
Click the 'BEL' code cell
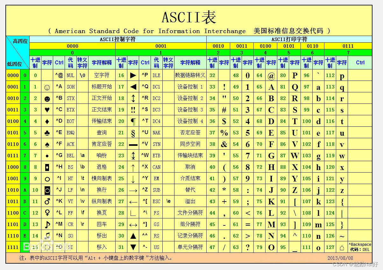click(x=70, y=156)
